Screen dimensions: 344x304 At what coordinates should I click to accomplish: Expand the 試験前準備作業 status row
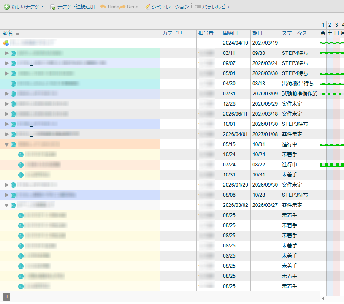point(7,94)
